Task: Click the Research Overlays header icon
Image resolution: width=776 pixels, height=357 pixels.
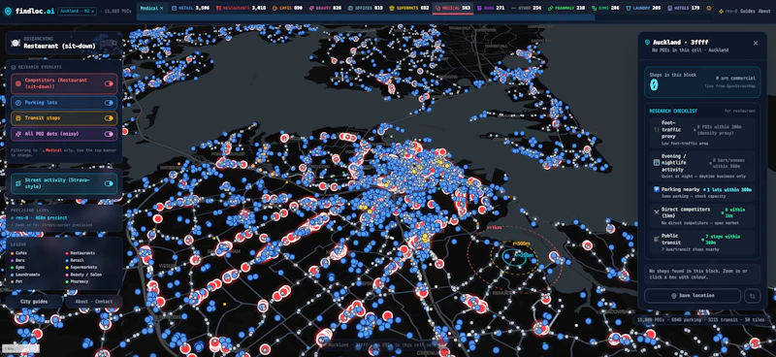Action: (x=14, y=67)
